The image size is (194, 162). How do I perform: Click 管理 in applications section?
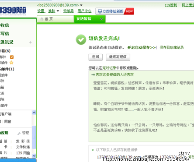tap(25, 133)
